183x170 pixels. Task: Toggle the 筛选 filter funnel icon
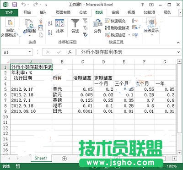coord(75,23)
